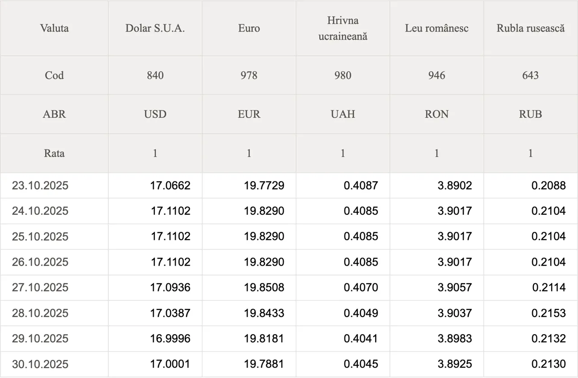Screen dimensions: 578x378
Task: Select the RON abbreviation cell
Action: point(437,114)
